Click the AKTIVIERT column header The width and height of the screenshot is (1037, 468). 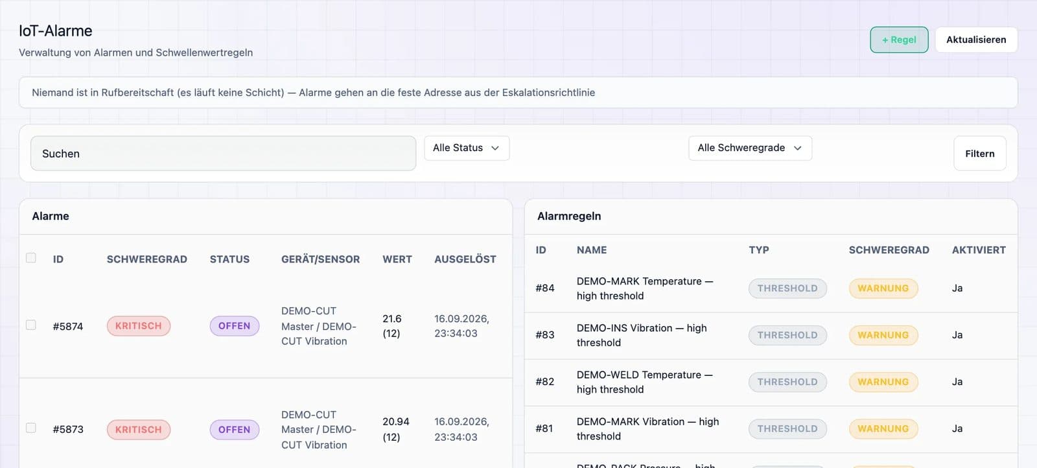pos(979,250)
